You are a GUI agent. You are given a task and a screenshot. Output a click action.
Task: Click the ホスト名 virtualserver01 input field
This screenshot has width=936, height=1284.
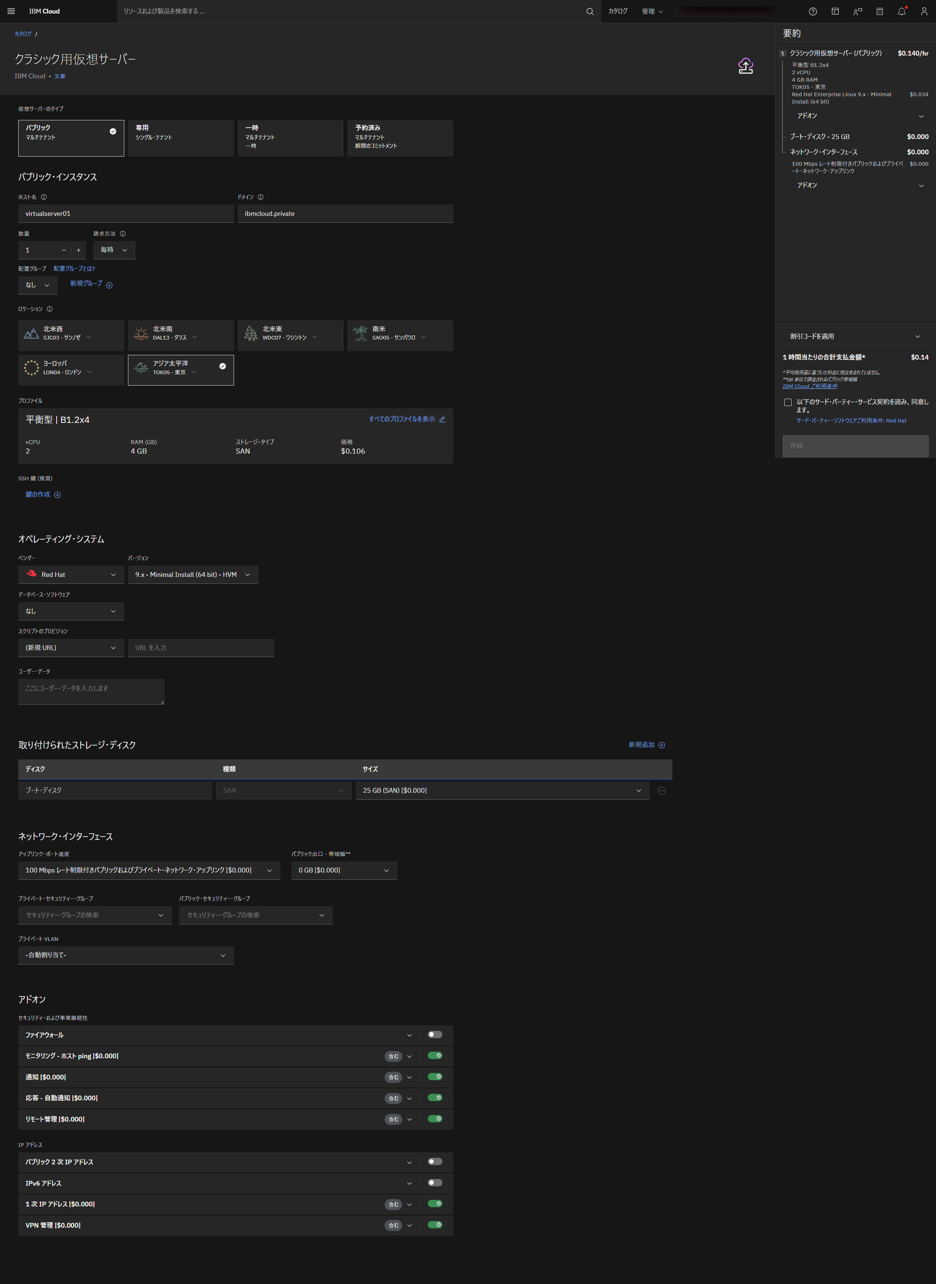126,214
